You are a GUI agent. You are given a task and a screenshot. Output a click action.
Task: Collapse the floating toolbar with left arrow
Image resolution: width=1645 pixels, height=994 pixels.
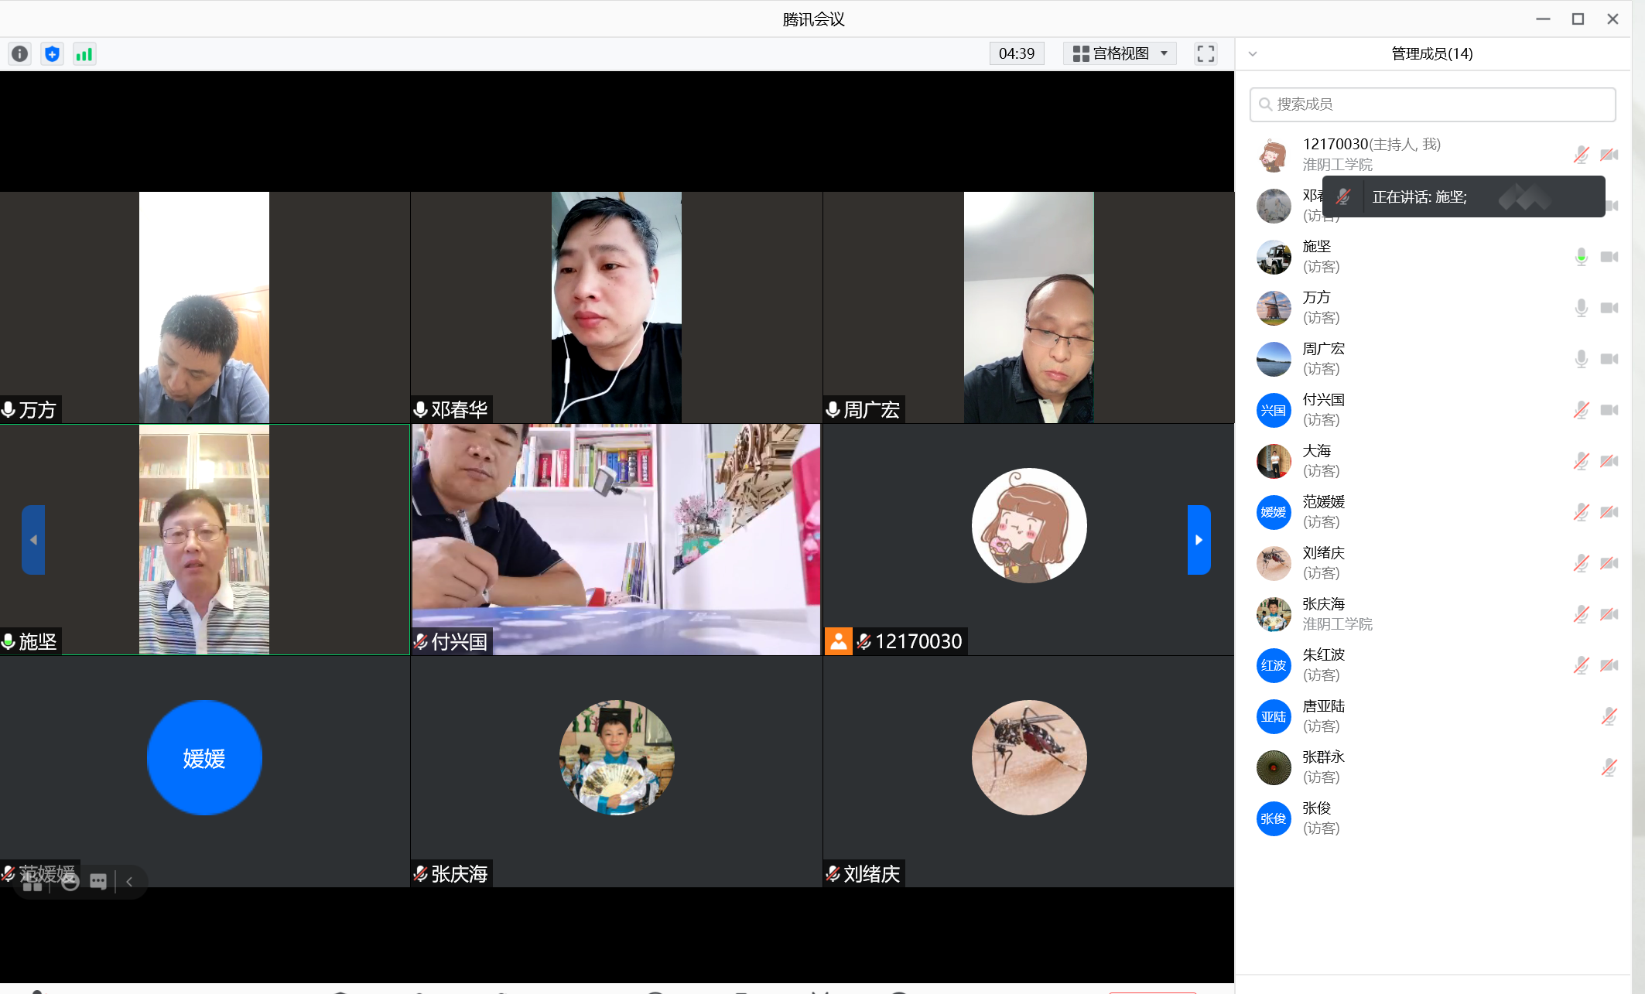coord(129,882)
